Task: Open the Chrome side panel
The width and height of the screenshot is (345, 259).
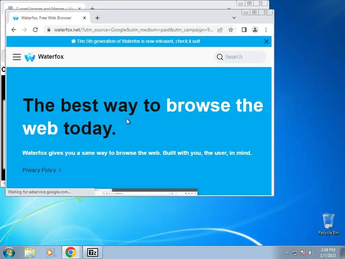Action: pyautogui.click(x=244, y=30)
